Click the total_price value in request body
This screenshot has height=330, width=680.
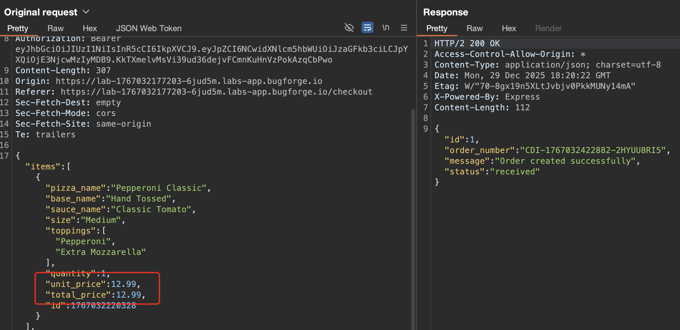[x=128, y=295]
